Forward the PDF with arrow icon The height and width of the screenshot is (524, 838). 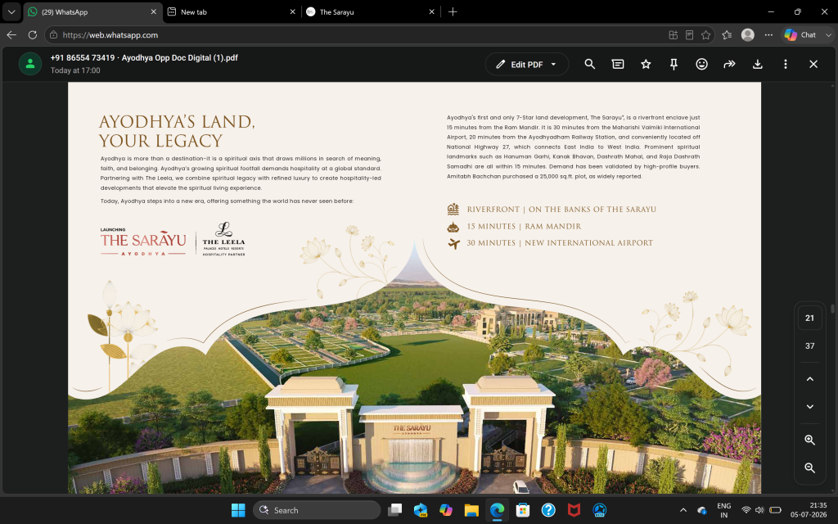[729, 64]
